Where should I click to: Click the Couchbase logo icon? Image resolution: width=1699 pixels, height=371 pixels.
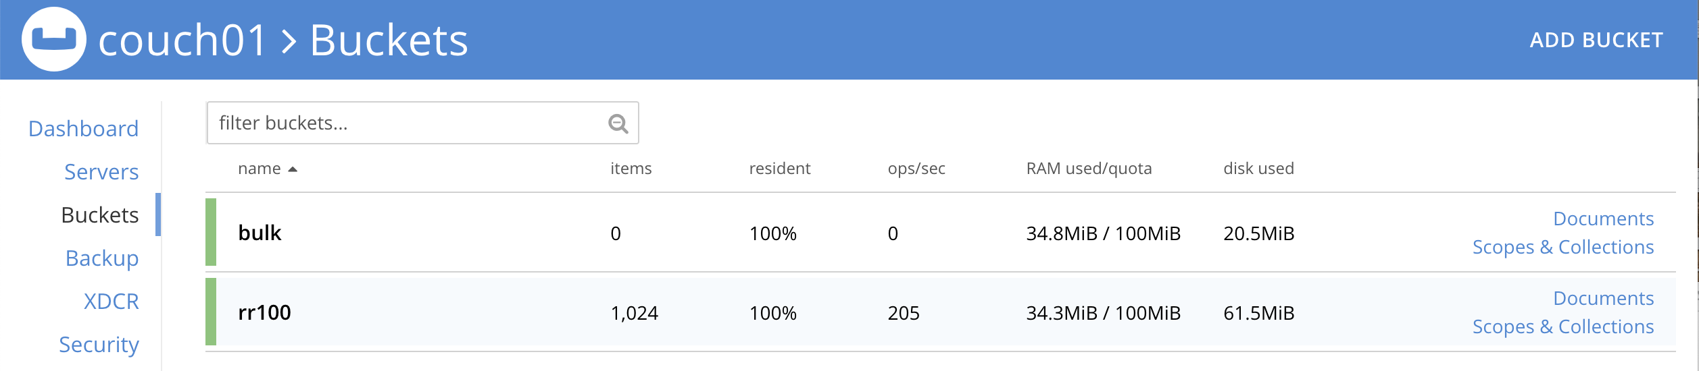tap(54, 39)
